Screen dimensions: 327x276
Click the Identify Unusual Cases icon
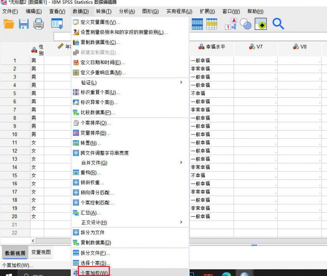click(x=76, y=103)
